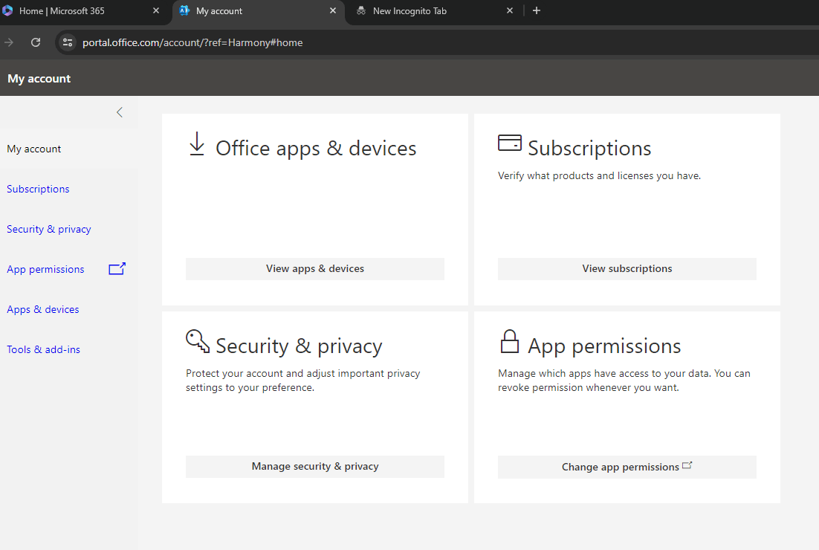Open App permissions sidebar link
819x550 pixels.
click(45, 270)
